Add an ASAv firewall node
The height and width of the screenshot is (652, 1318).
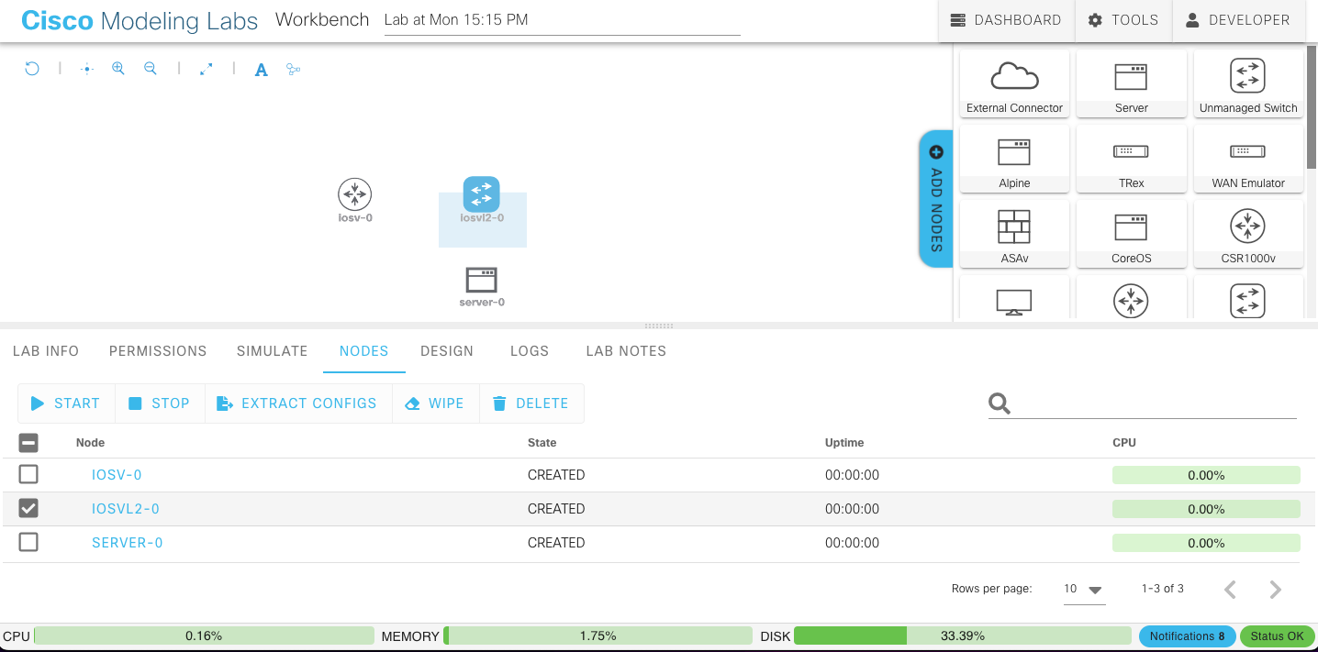coord(1014,234)
